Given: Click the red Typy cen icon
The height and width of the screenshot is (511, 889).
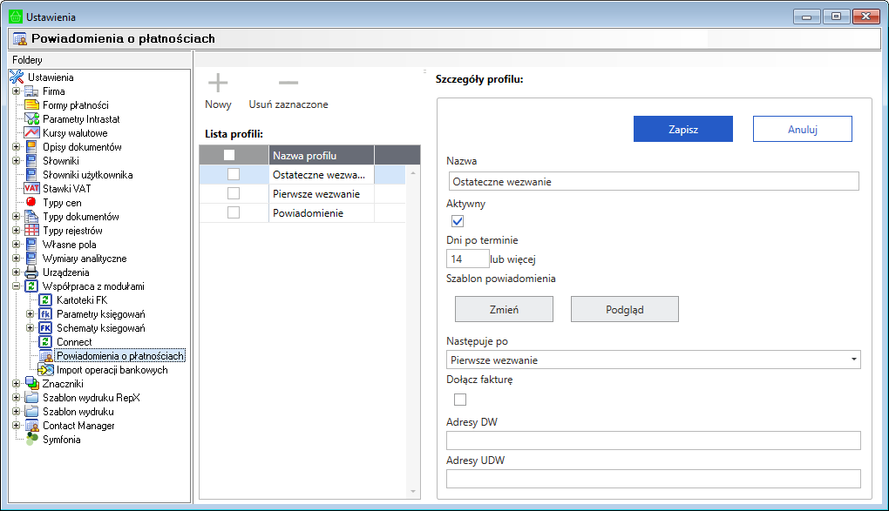Looking at the screenshot, I should tap(31, 202).
